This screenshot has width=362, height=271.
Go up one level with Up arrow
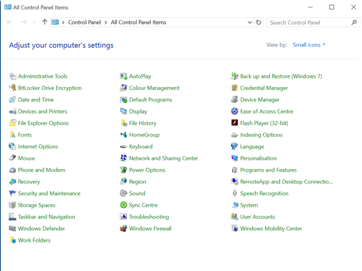(x=44, y=22)
